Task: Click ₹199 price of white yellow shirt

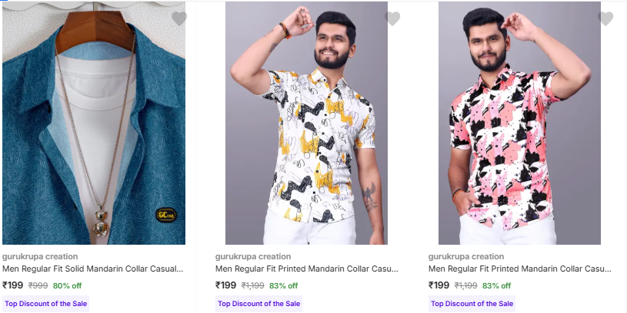Action: (225, 285)
